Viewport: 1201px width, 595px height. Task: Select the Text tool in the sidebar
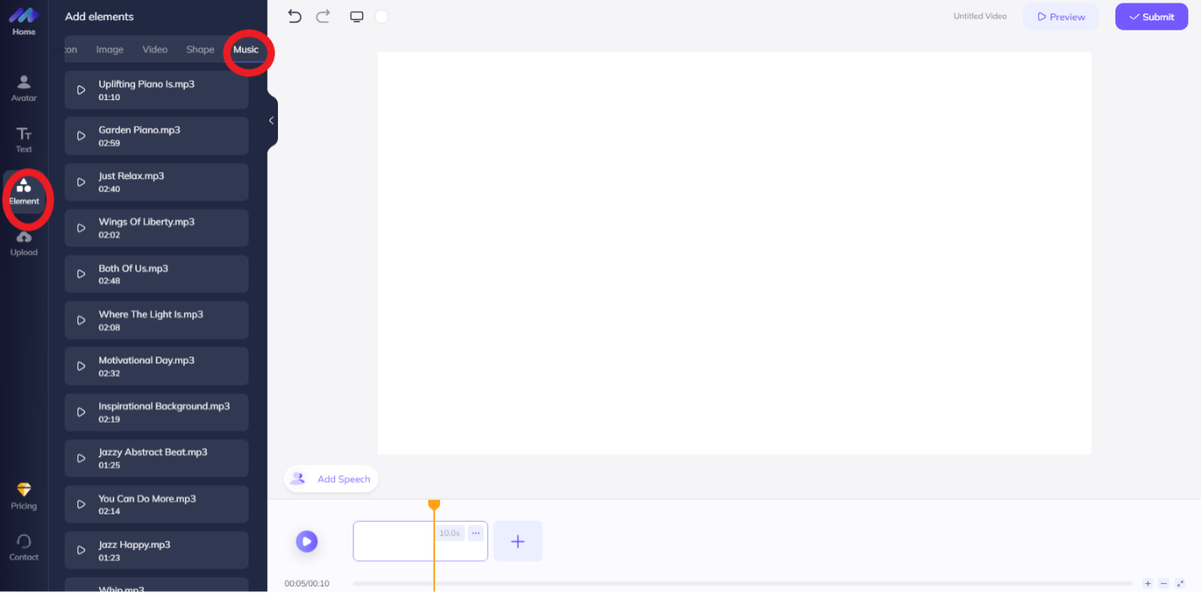(x=24, y=140)
